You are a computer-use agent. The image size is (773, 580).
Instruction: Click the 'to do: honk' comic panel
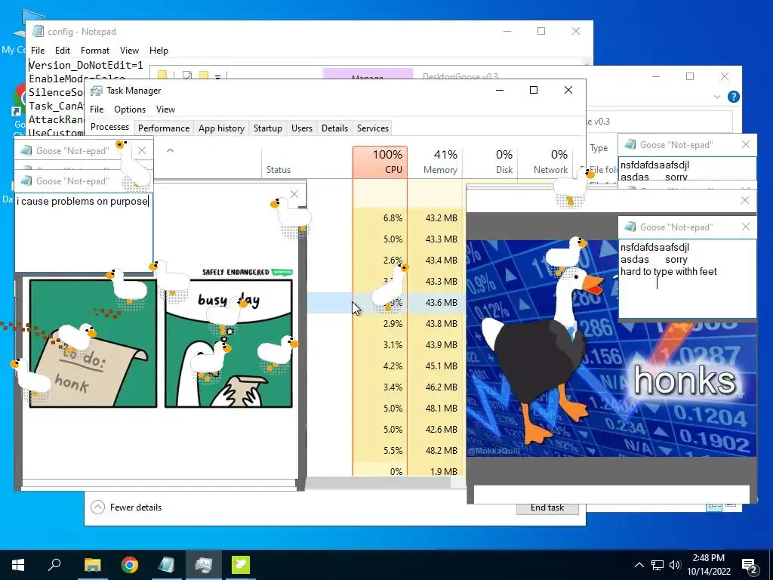[x=93, y=344]
